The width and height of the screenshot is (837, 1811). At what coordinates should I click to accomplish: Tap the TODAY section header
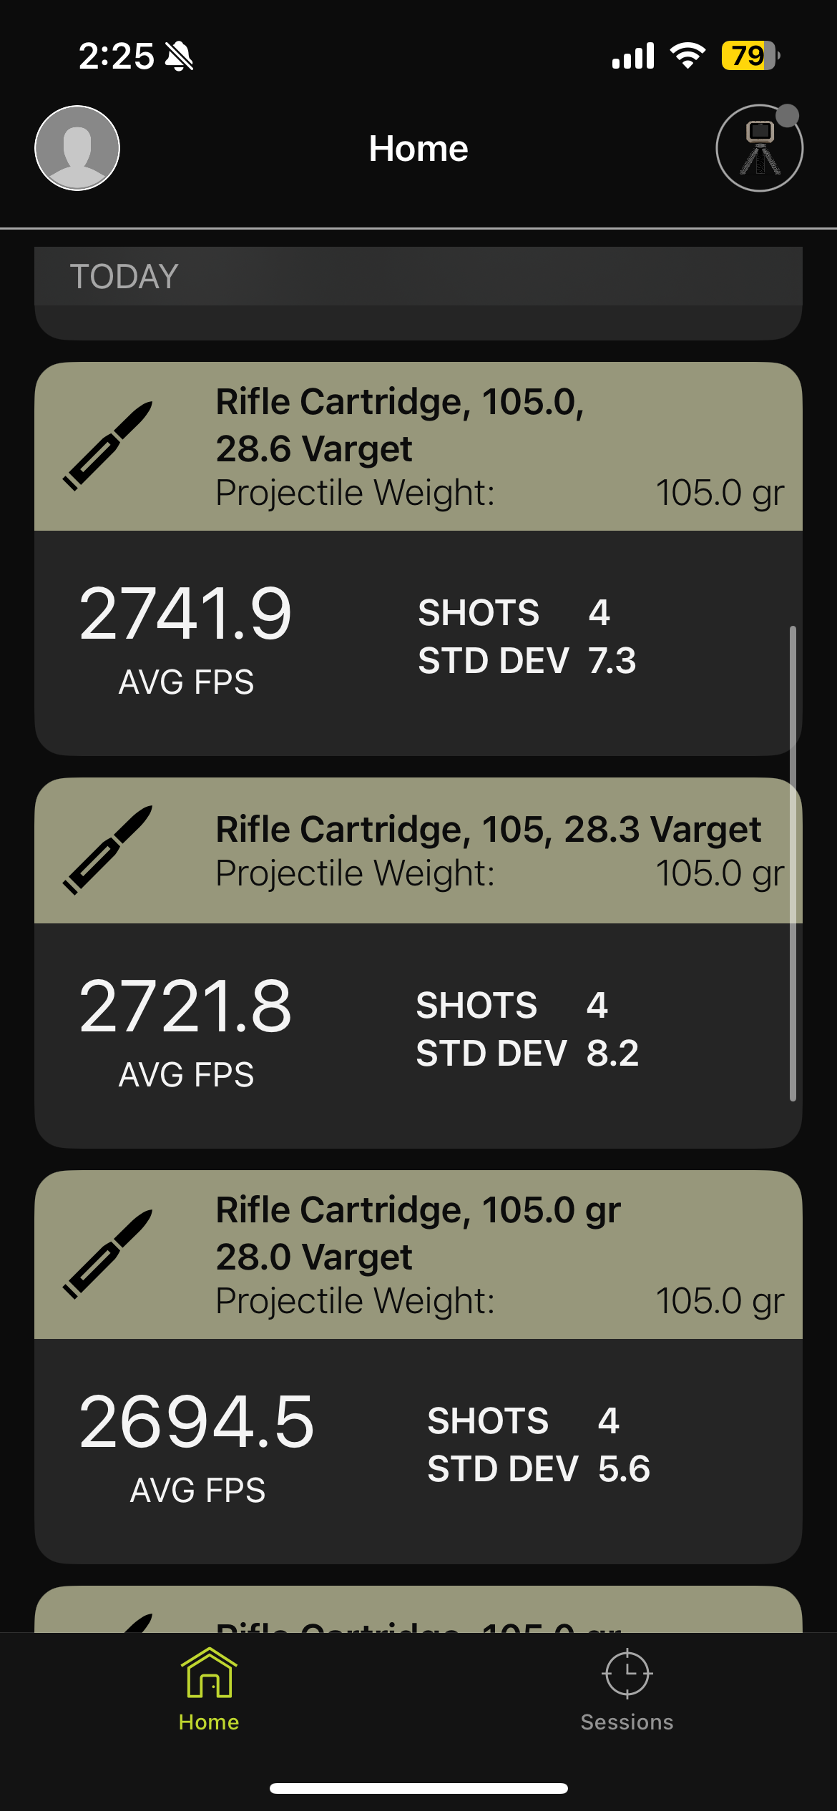coord(124,277)
